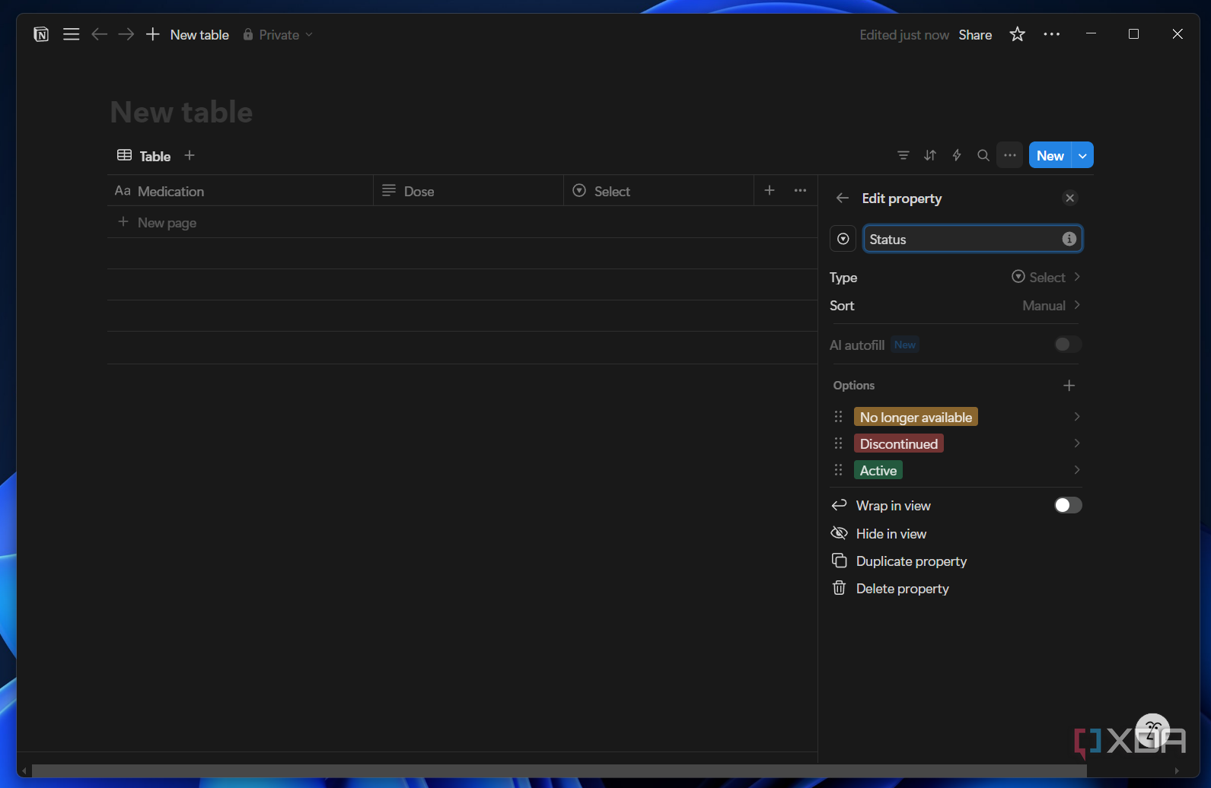Viewport: 1211px width, 788px height.
Task: Open the sidebar hamburger menu
Action: [71, 34]
